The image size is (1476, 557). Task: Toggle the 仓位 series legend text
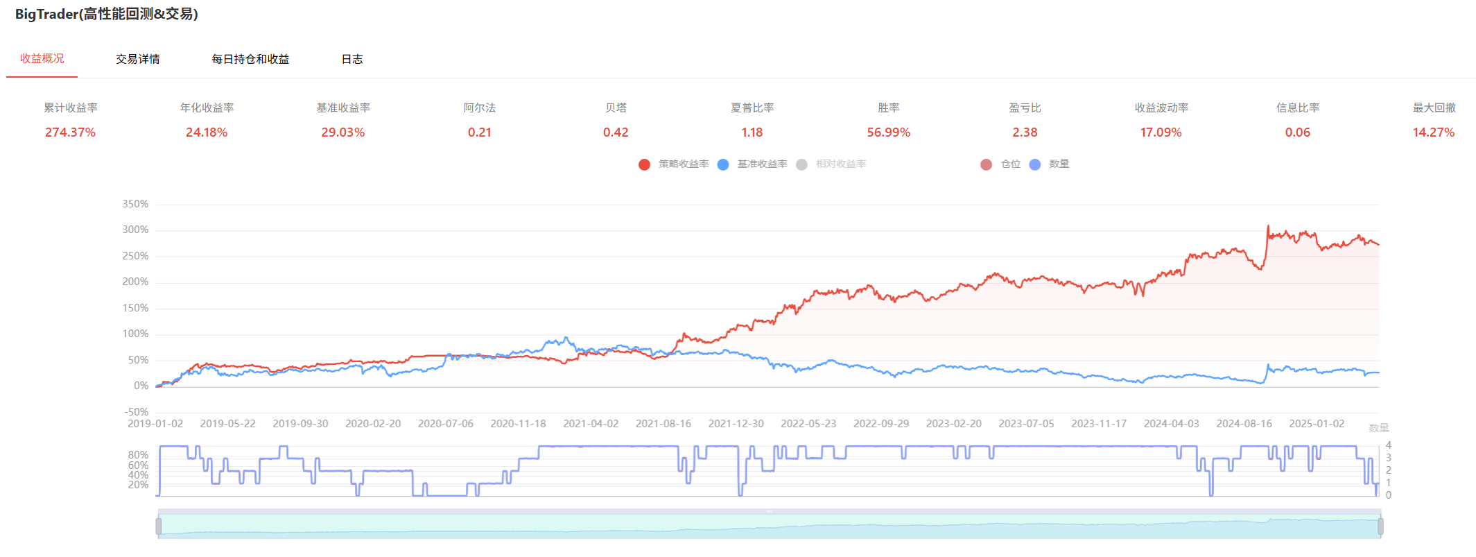coord(1010,164)
